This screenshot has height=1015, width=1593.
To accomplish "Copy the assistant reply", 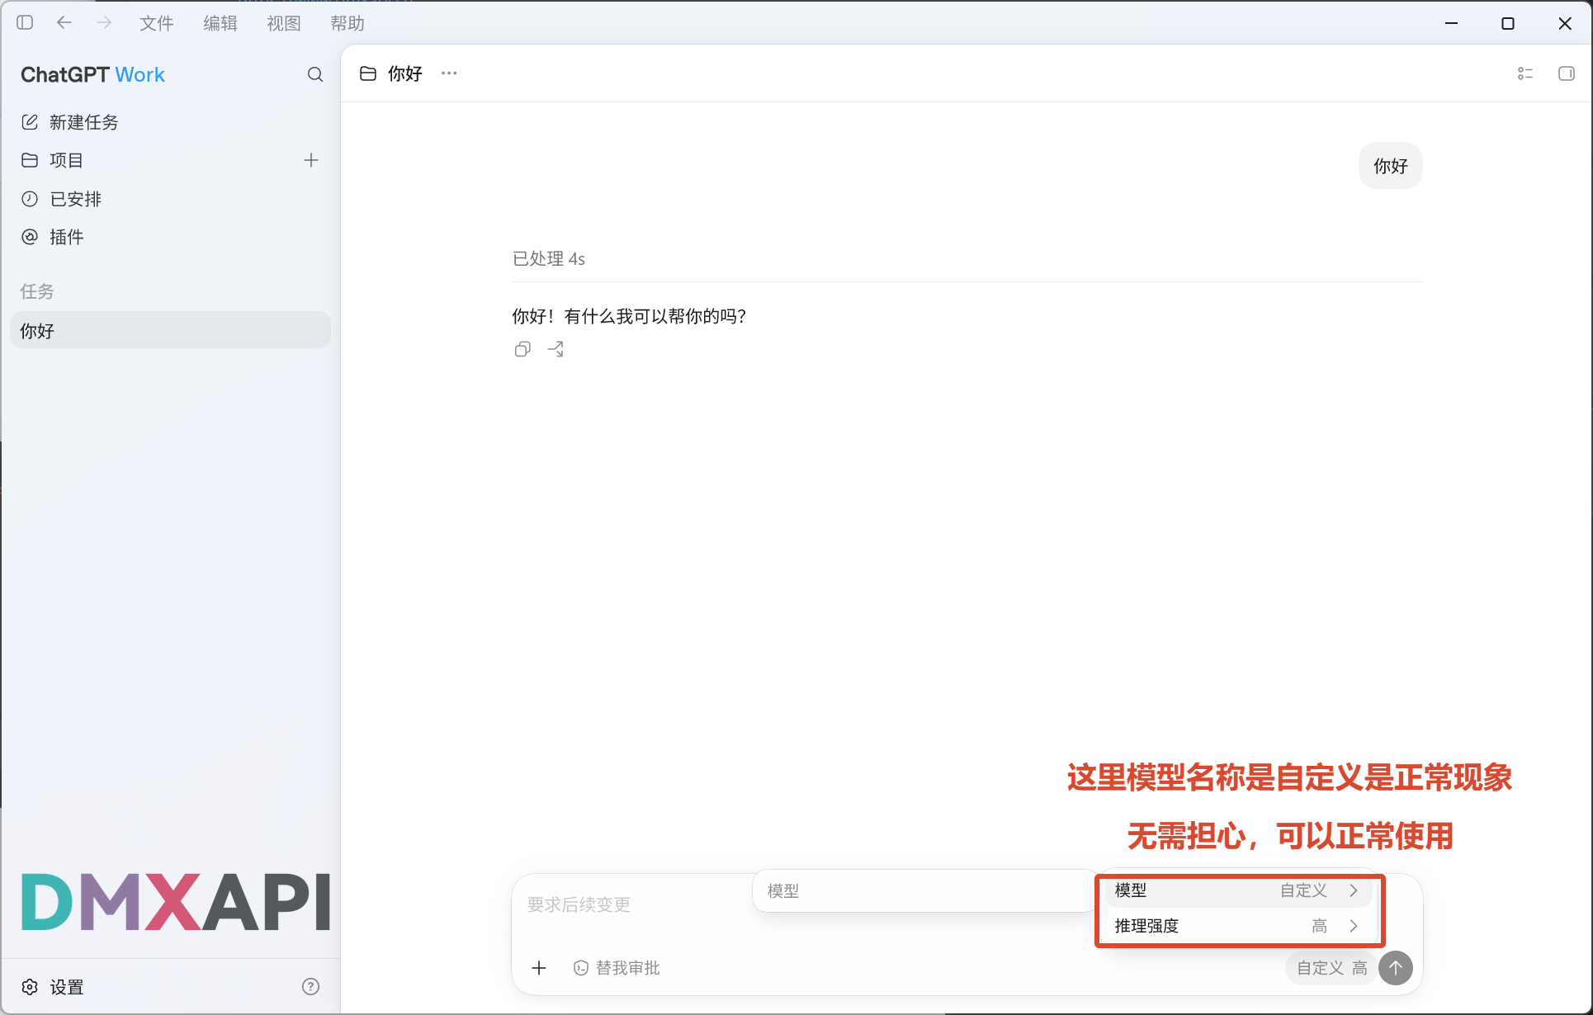I will (x=522, y=349).
